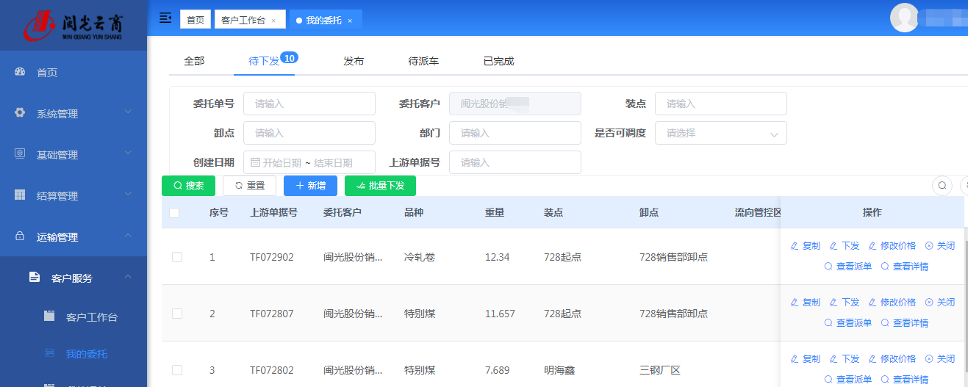Click 复制 for row TF072807

pyautogui.click(x=805, y=303)
